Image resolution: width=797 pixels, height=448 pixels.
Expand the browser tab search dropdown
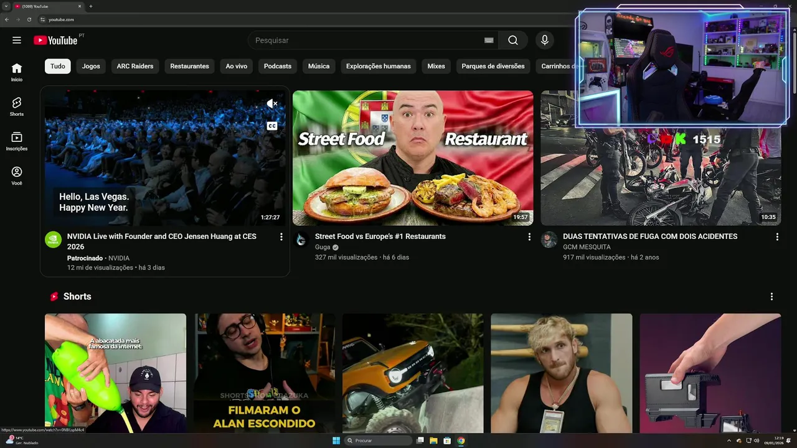click(x=6, y=6)
